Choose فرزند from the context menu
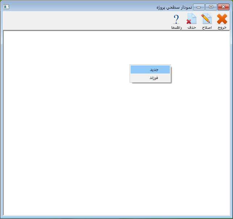Image resolution: width=233 pixels, height=219 pixels. tap(150, 78)
